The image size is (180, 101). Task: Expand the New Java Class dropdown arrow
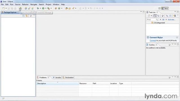[x=62, y=8]
